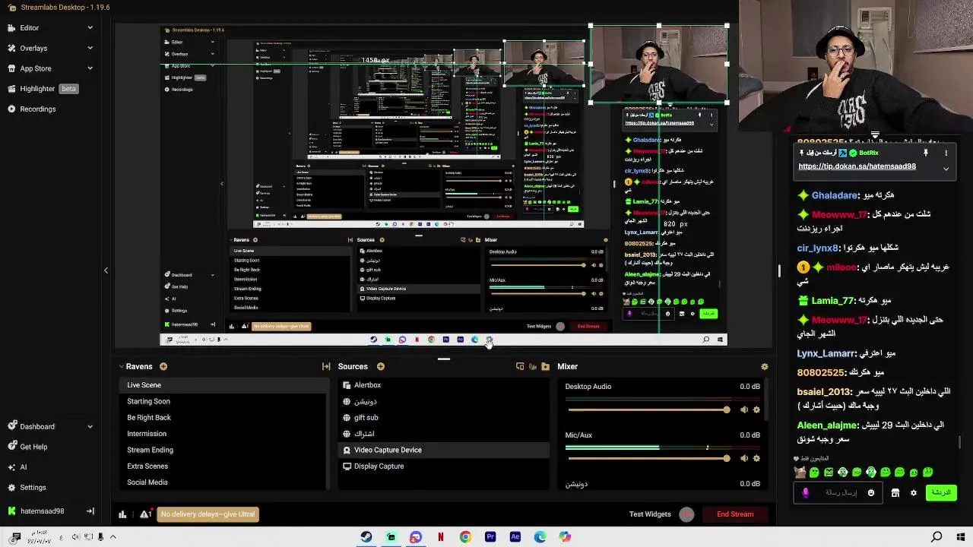The width and height of the screenshot is (973, 547).
Task: Select the Extra Scenes item
Action: (223, 466)
